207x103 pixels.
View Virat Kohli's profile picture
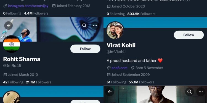click(x=115, y=30)
